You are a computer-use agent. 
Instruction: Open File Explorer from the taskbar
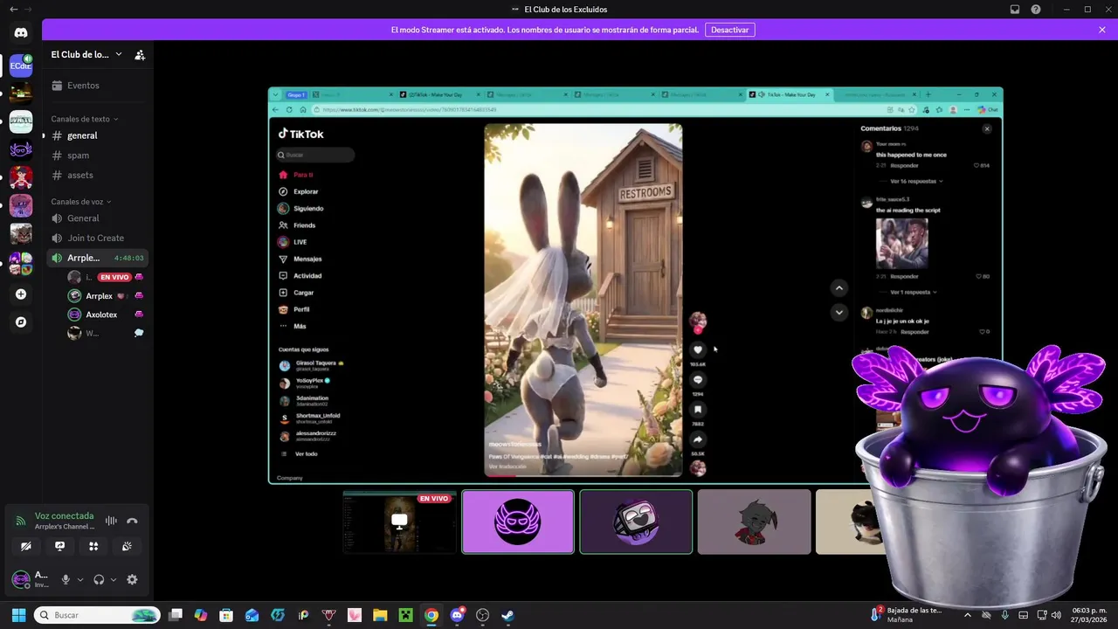[380, 615]
